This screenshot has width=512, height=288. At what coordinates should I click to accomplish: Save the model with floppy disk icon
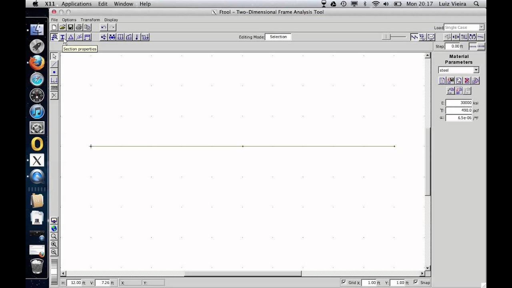[70, 27]
